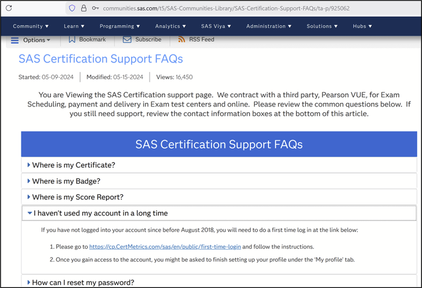
Task: Open the CertMetrics first-time-login link
Action: click(x=165, y=246)
